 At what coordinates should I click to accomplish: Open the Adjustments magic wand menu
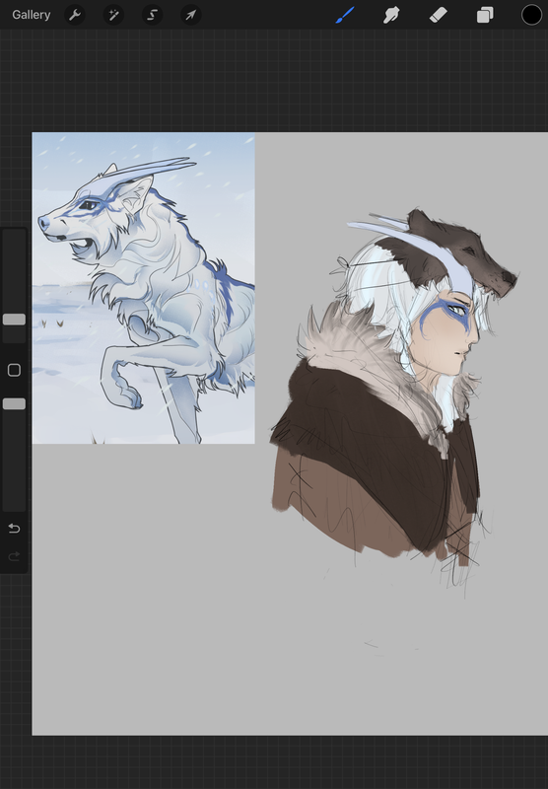[x=113, y=15]
